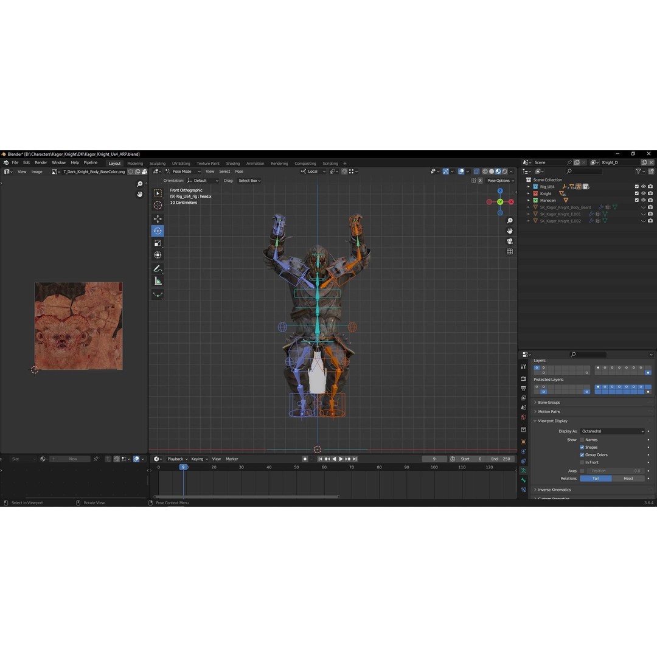Image resolution: width=657 pixels, height=657 pixels.
Task: Open the Display As Octahedral dropdown
Action: 612,431
